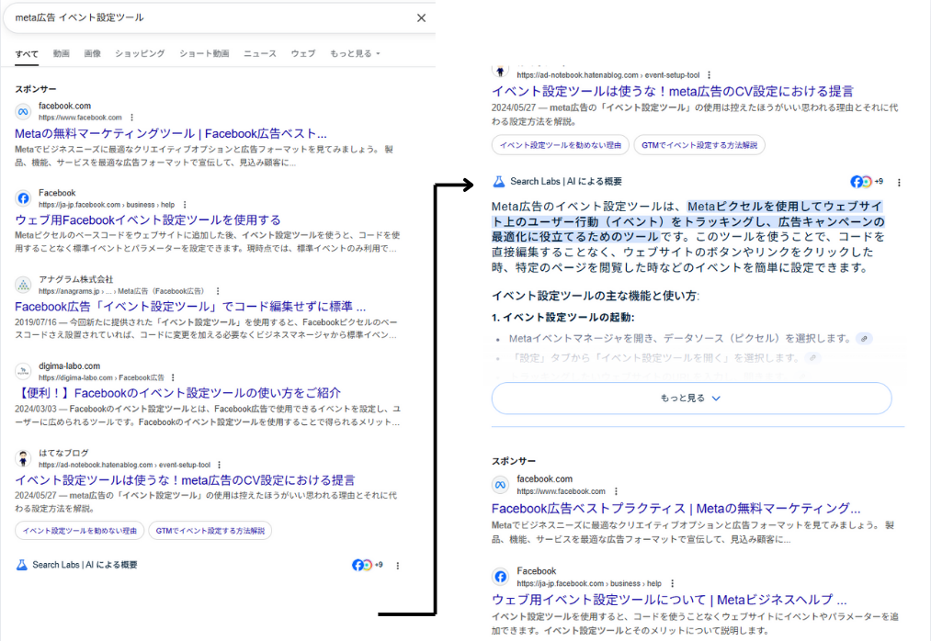The height and width of the screenshot is (641, 931).
Task: Open more options for left AI overview header
Action: [398, 566]
